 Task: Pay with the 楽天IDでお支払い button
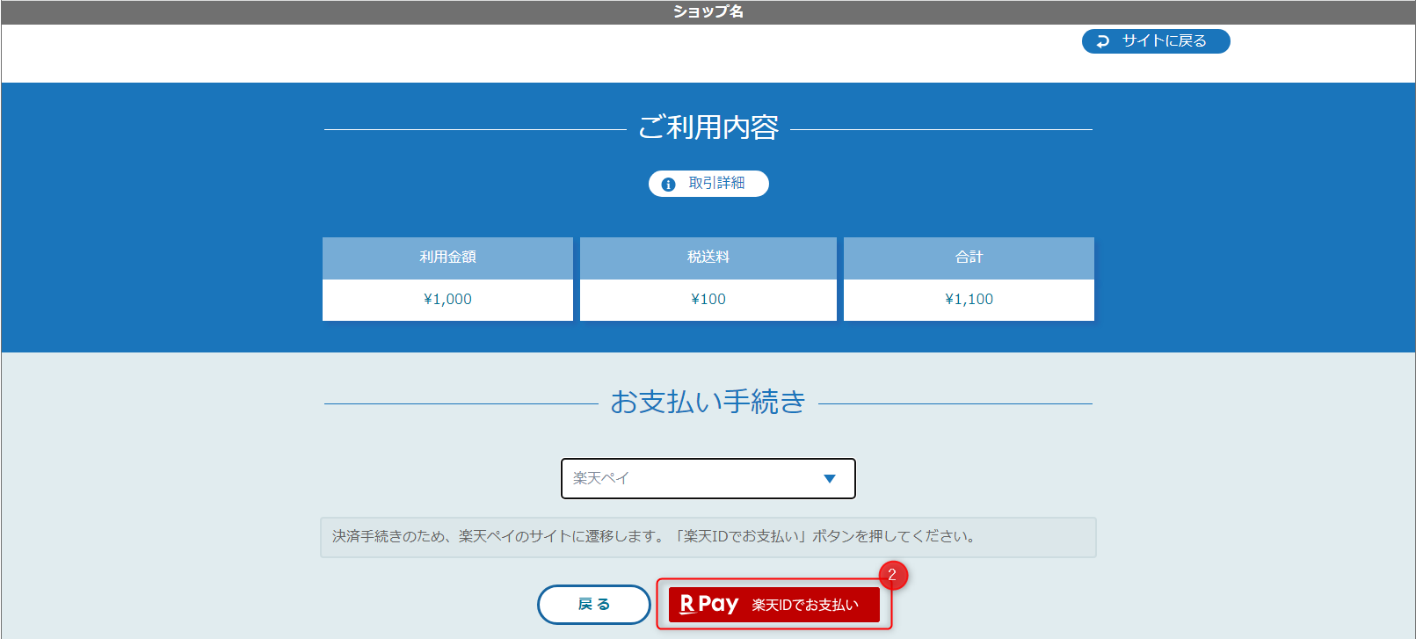pos(774,605)
